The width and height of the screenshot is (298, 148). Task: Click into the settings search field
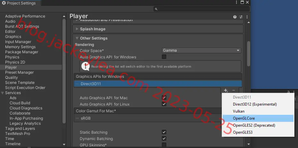coord(202,9)
